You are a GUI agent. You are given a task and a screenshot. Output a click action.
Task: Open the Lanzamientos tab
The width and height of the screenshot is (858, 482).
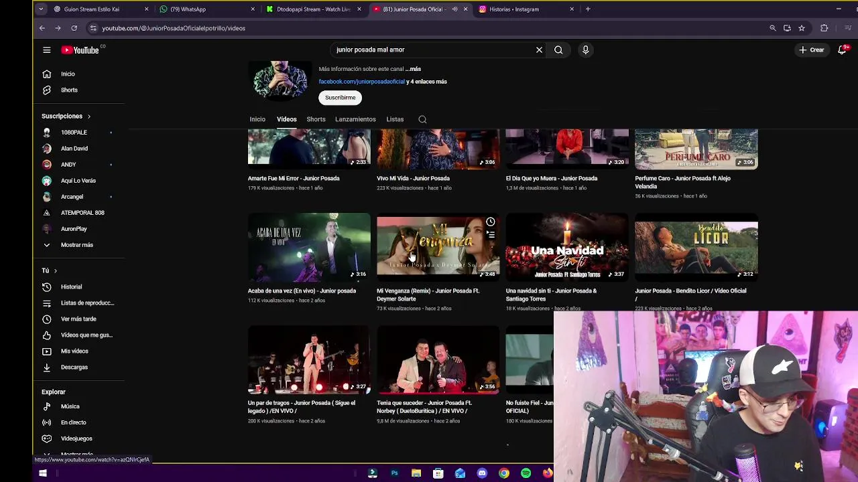tap(355, 119)
